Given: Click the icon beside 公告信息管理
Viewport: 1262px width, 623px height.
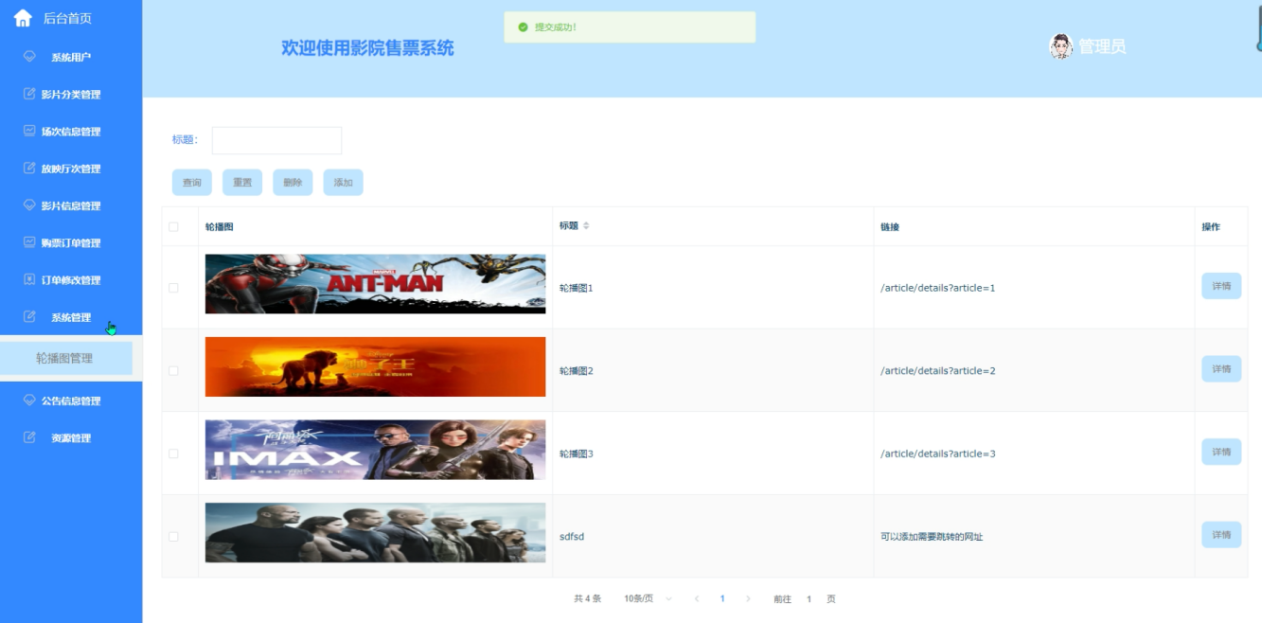Looking at the screenshot, I should [29, 400].
